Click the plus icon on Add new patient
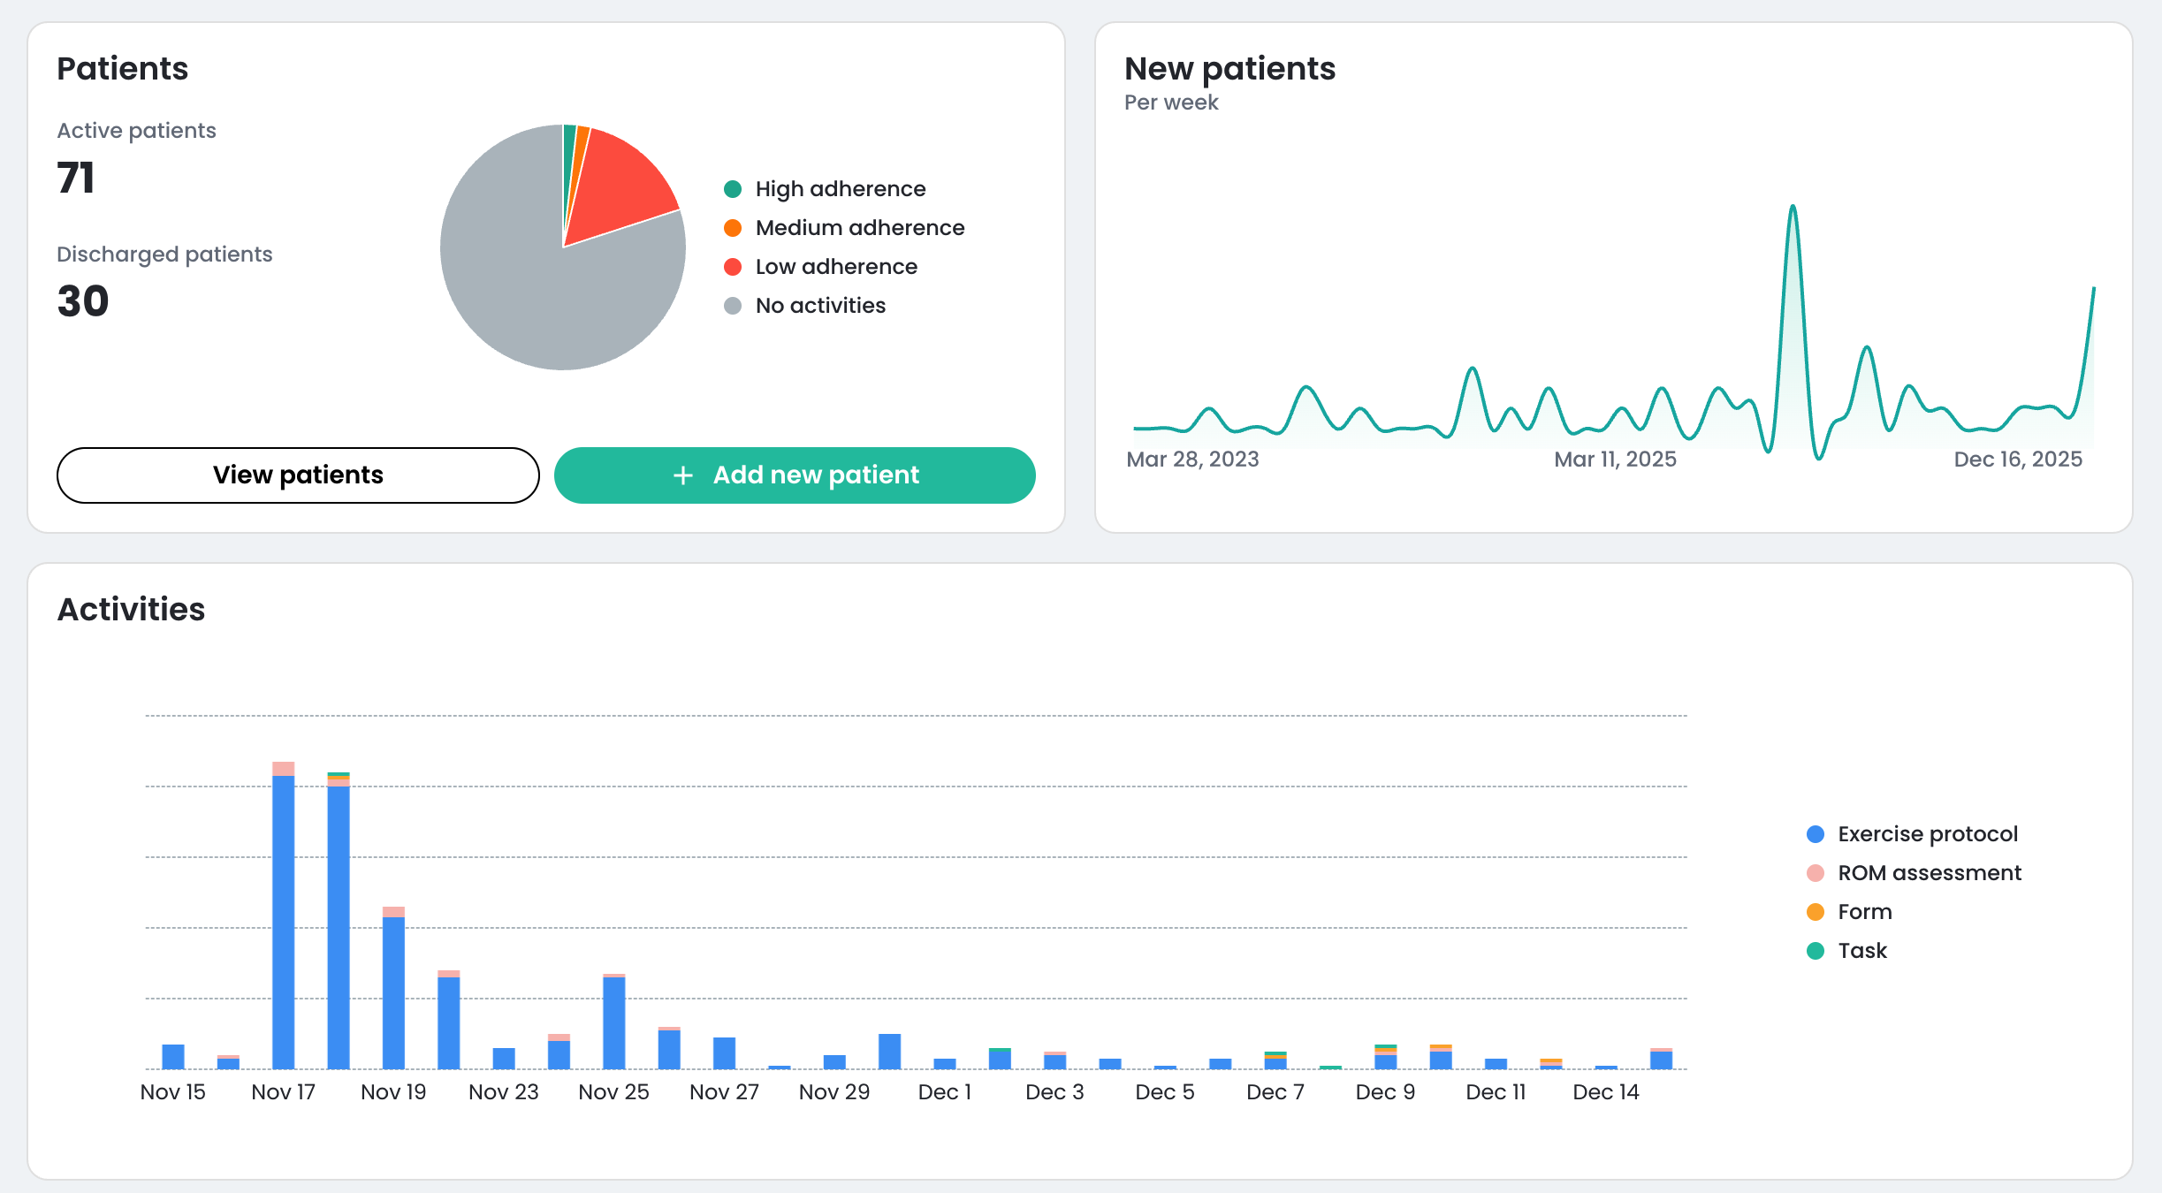The image size is (2162, 1193). coord(682,475)
